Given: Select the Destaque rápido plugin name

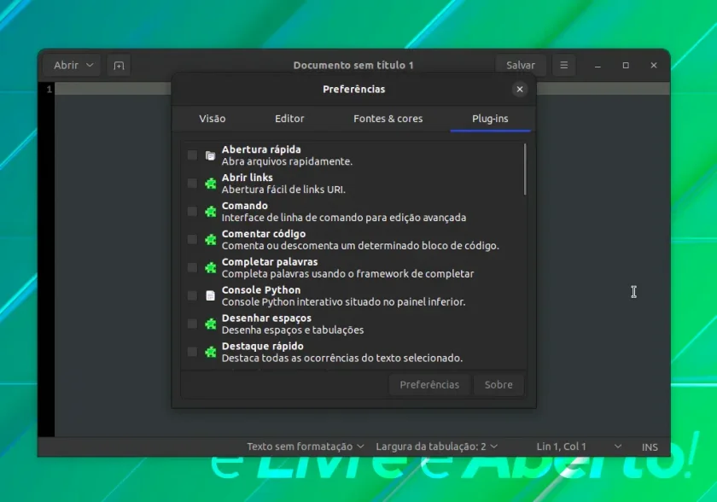Looking at the screenshot, I should point(263,346).
